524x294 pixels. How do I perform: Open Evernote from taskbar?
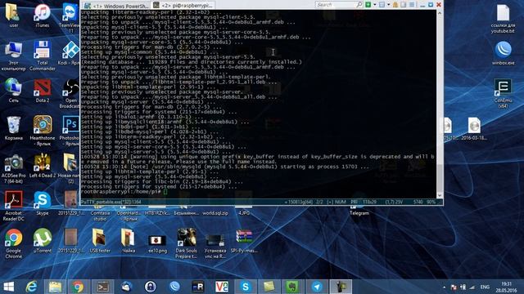click(x=292, y=287)
